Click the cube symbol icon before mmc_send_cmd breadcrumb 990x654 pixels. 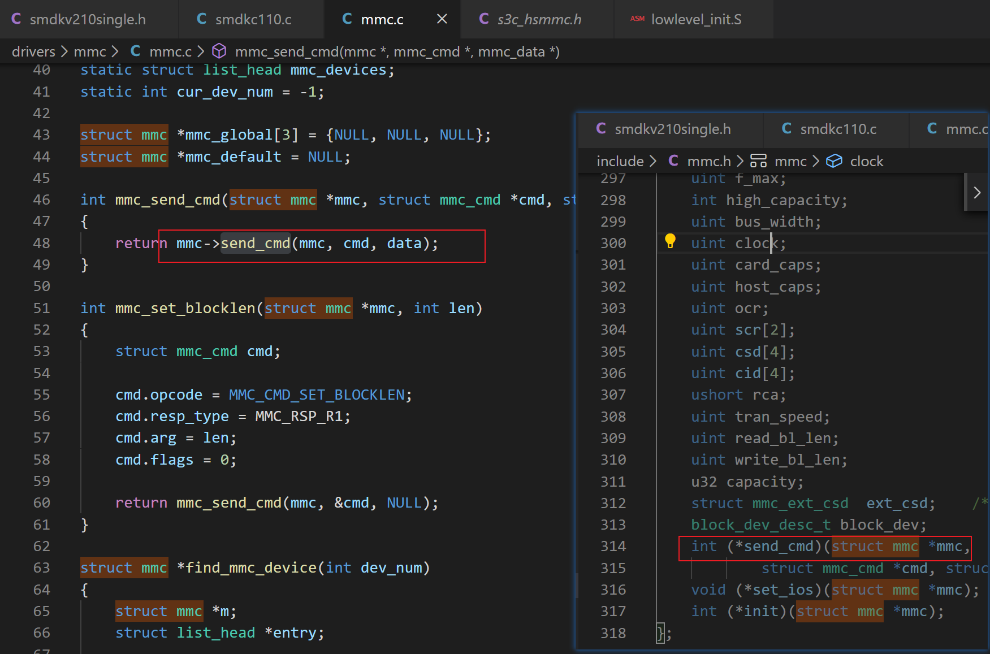219,51
